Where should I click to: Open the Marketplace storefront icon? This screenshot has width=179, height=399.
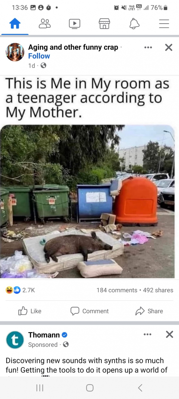point(104,24)
